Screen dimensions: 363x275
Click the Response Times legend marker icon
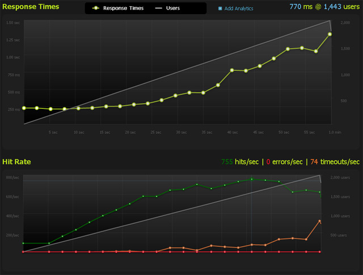[98, 9]
